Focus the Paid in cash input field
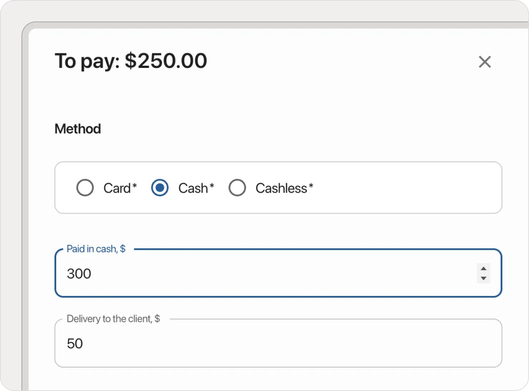Screen dimensions: 529x391 [251, 273]
